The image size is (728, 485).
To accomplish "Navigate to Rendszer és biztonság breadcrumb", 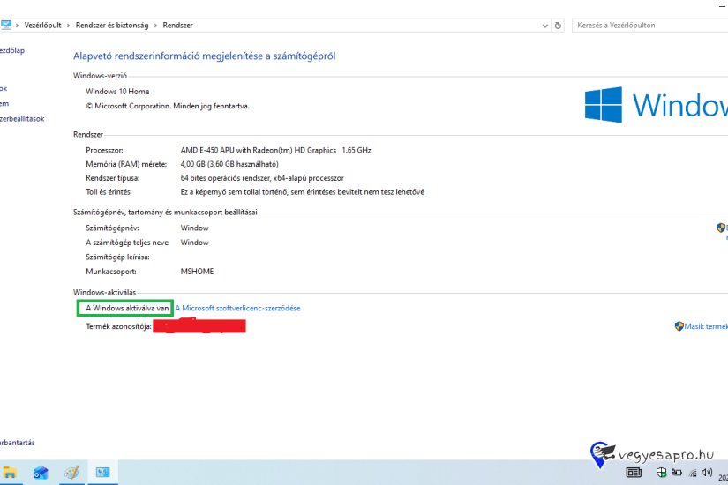I will [x=113, y=26].
